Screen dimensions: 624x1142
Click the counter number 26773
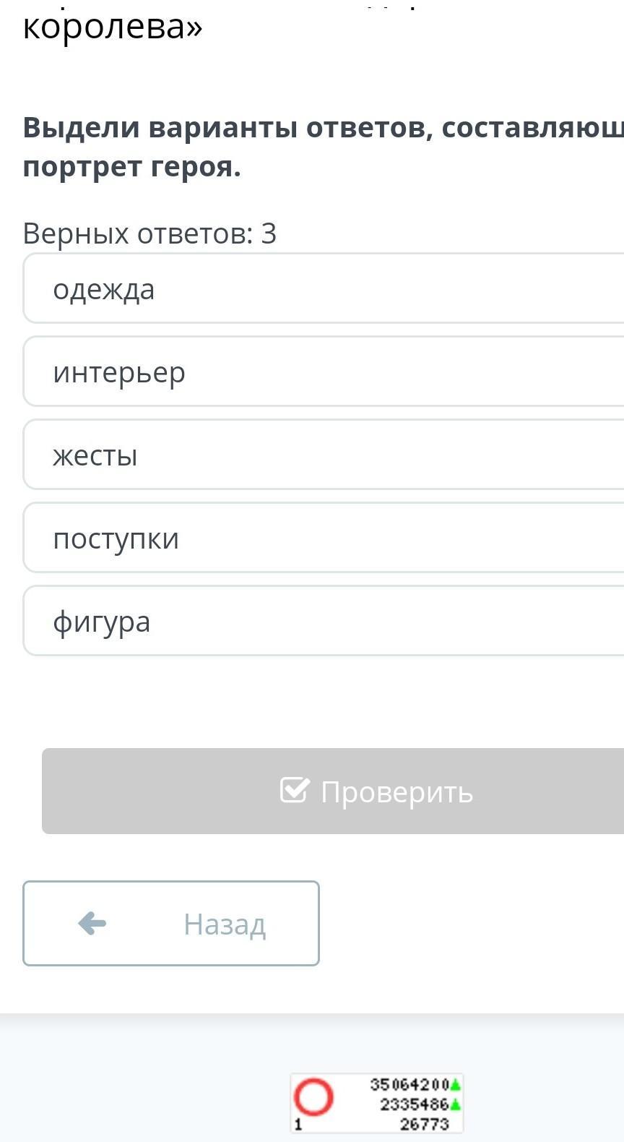[424, 1124]
